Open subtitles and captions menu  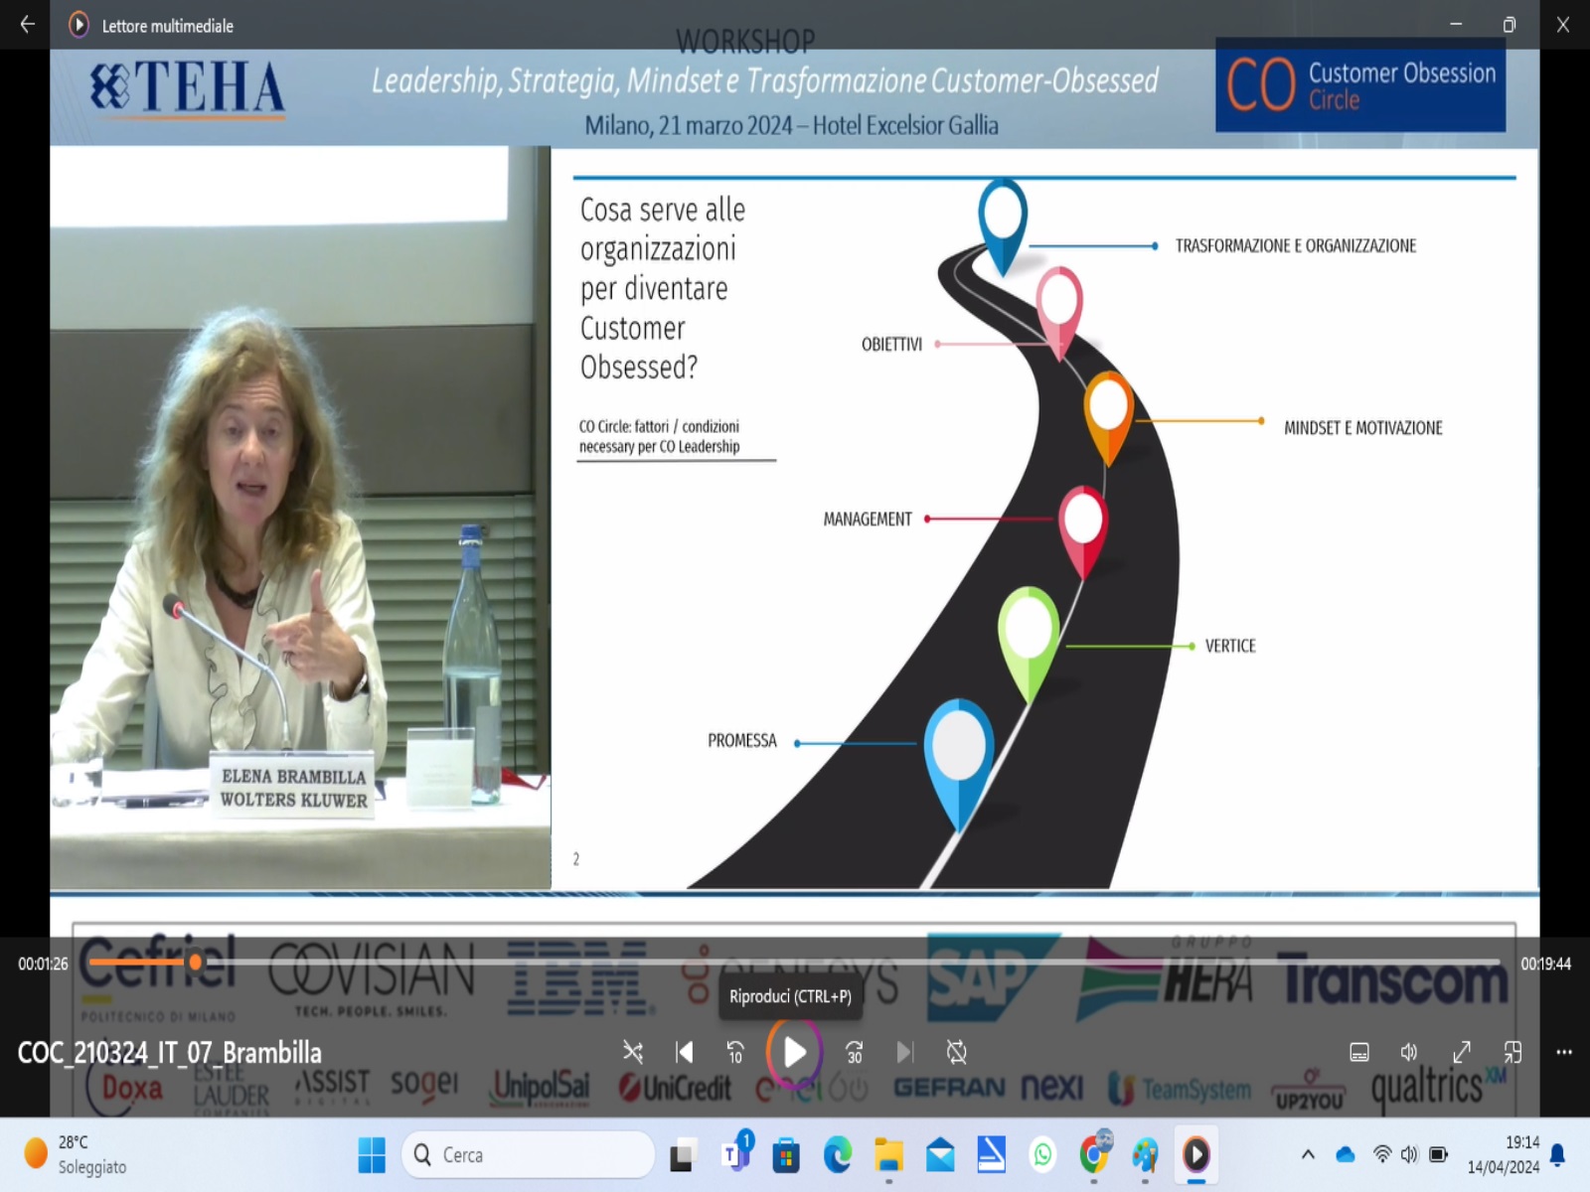pyautogui.click(x=1359, y=1052)
